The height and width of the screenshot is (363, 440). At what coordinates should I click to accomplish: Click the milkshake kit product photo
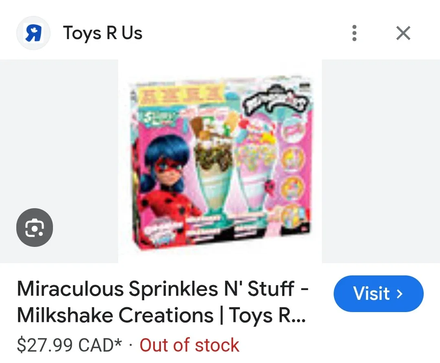[220, 163]
